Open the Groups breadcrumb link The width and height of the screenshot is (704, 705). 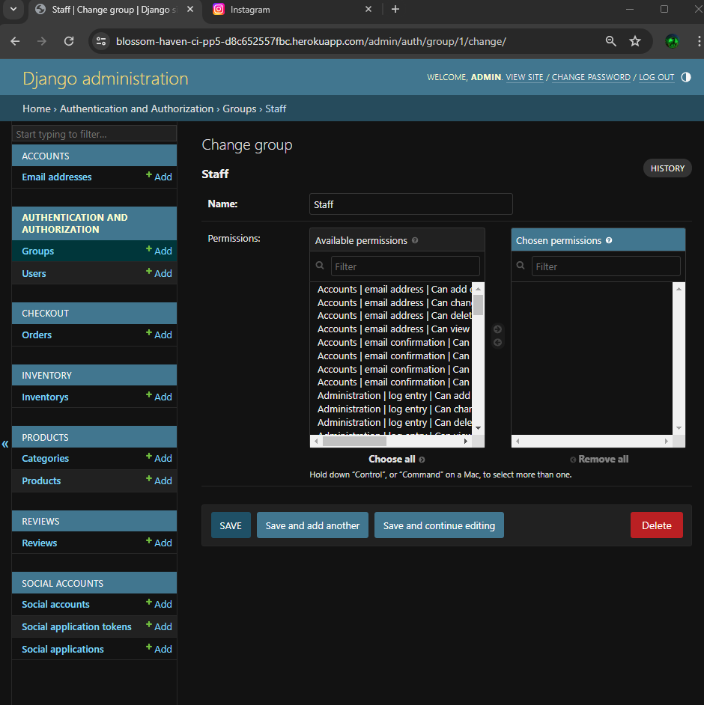(240, 109)
